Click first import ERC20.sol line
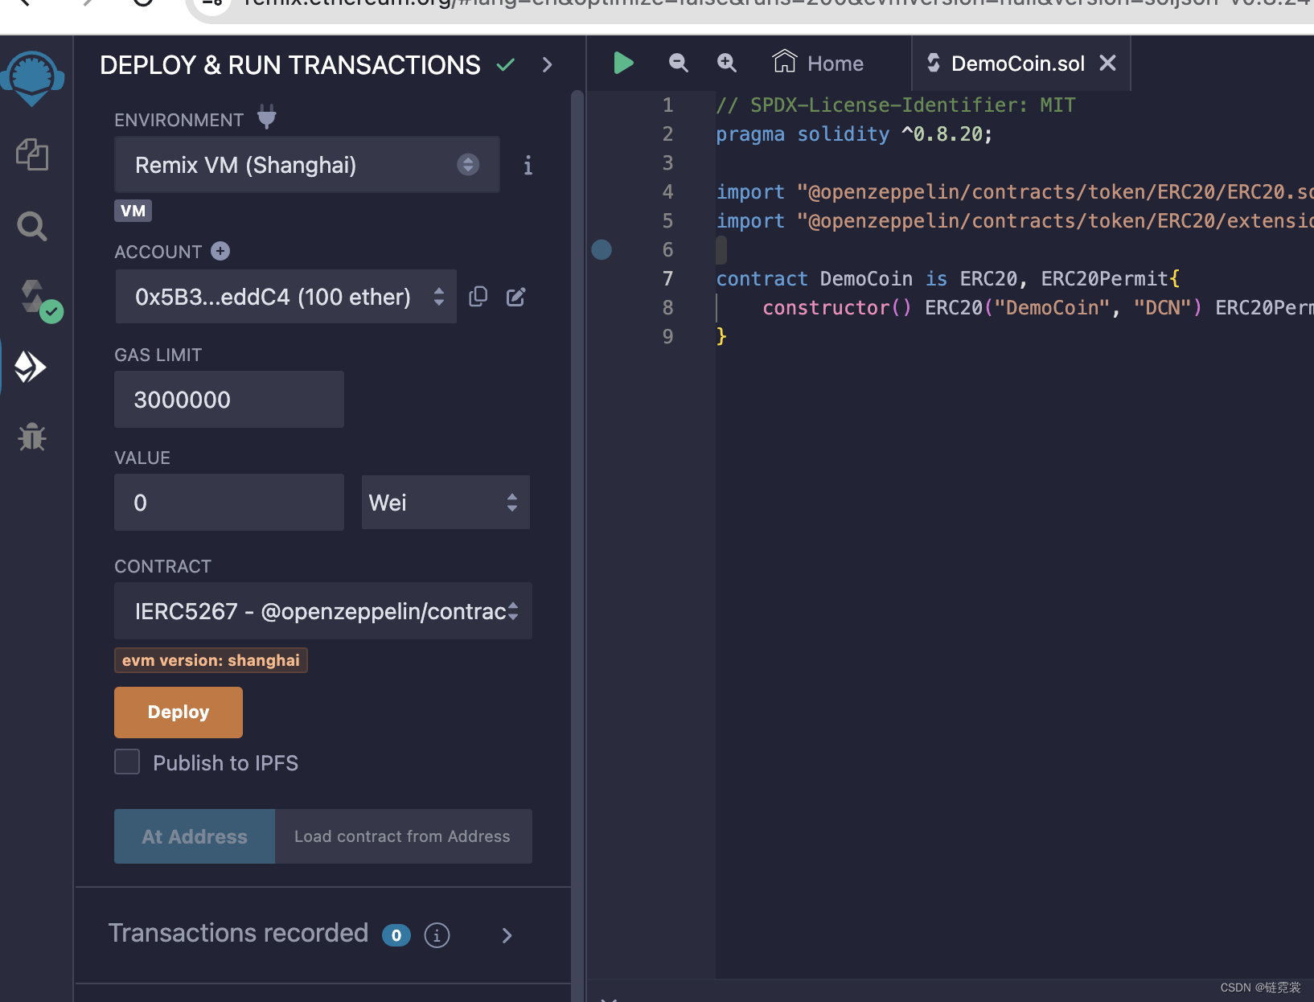The image size is (1314, 1002). 1015,191
